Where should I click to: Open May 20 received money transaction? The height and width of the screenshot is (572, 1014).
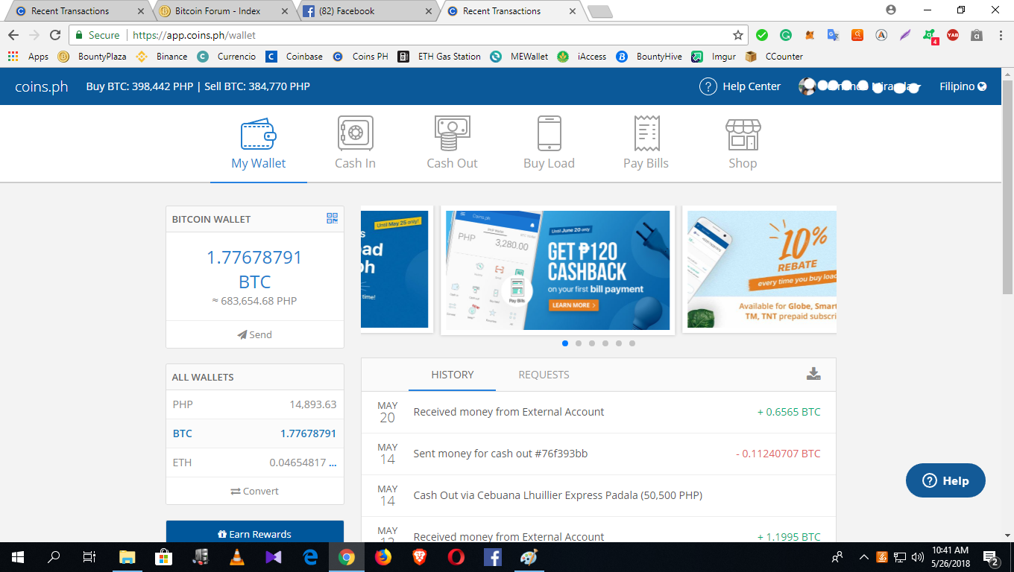coord(599,412)
